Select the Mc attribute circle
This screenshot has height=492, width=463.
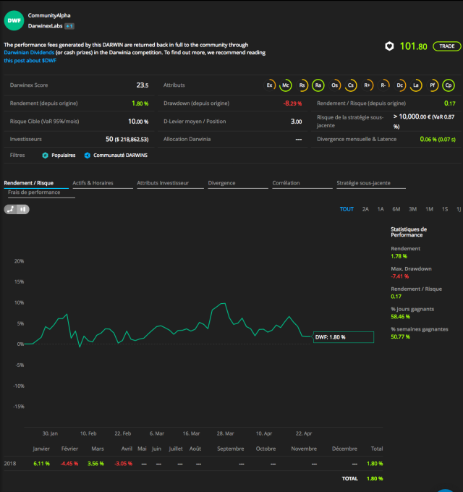coord(286,85)
